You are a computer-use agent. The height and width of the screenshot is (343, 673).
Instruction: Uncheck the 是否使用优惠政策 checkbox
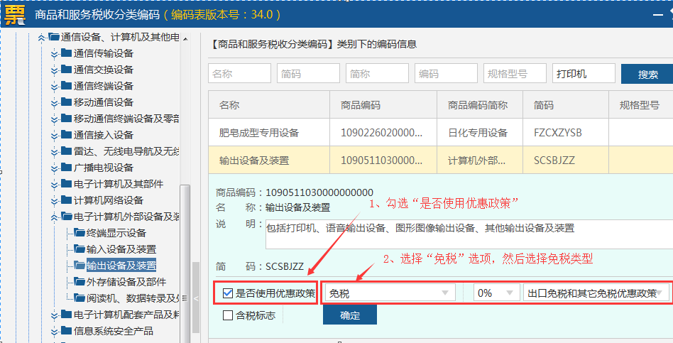click(x=227, y=293)
